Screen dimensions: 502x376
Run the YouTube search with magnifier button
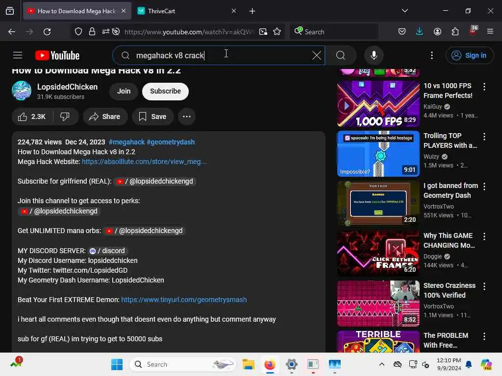click(x=341, y=55)
